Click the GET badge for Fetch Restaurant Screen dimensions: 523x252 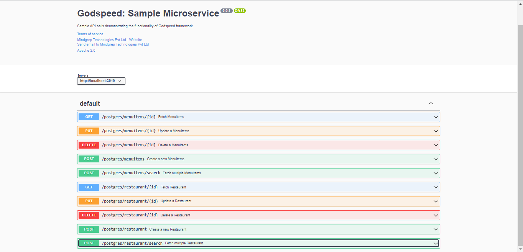click(x=89, y=187)
